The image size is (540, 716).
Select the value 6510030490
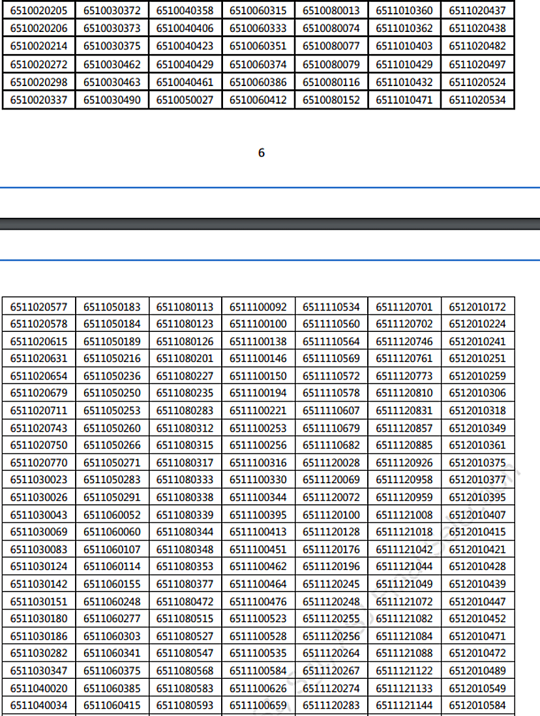(x=112, y=100)
